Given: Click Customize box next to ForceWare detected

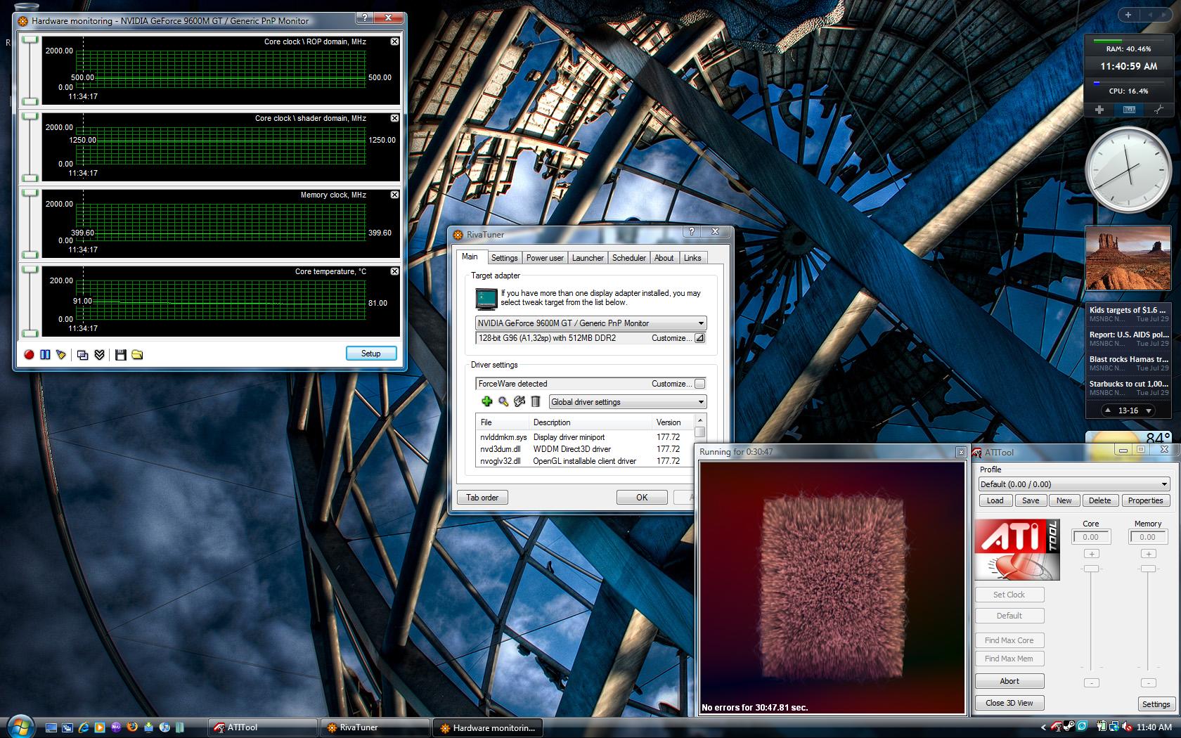Looking at the screenshot, I should coord(699,384).
